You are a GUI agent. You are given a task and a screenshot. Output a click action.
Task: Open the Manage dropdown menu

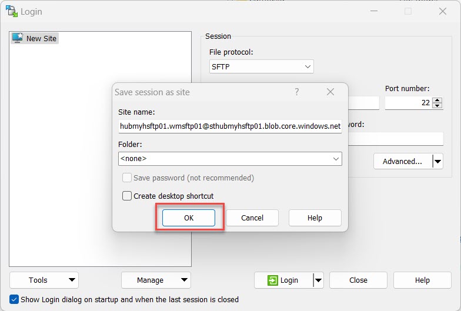pyautogui.click(x=156, y=280)
